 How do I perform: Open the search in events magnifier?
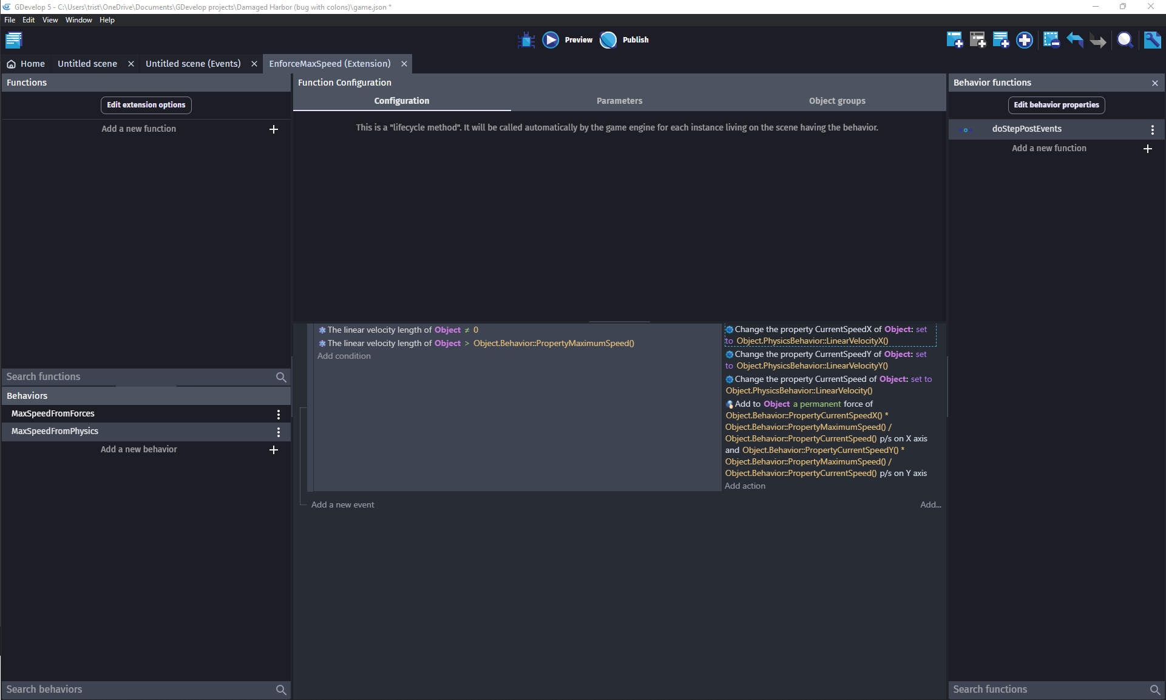[x=1125, y=40]
